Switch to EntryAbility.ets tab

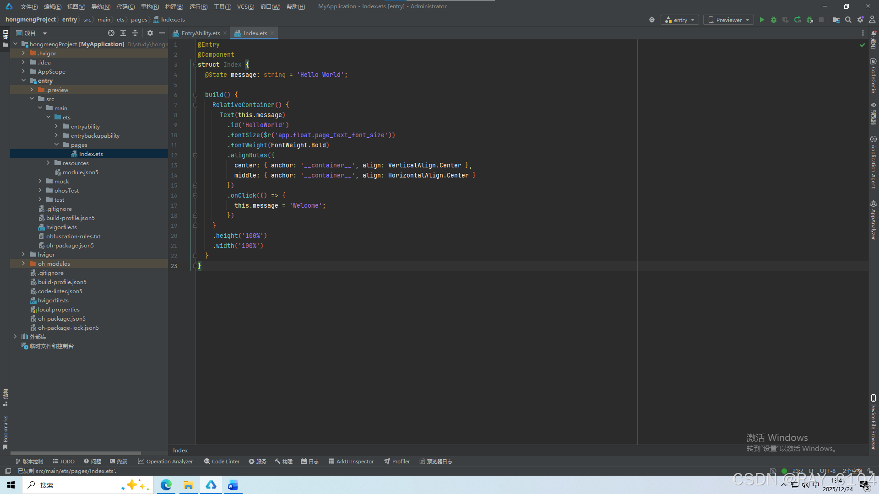pyautogui.click(x=200, y=33)
